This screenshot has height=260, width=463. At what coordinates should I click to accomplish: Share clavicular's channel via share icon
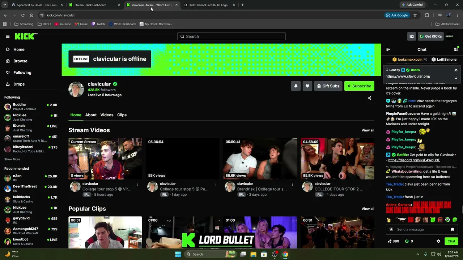[x=369, y=98]
